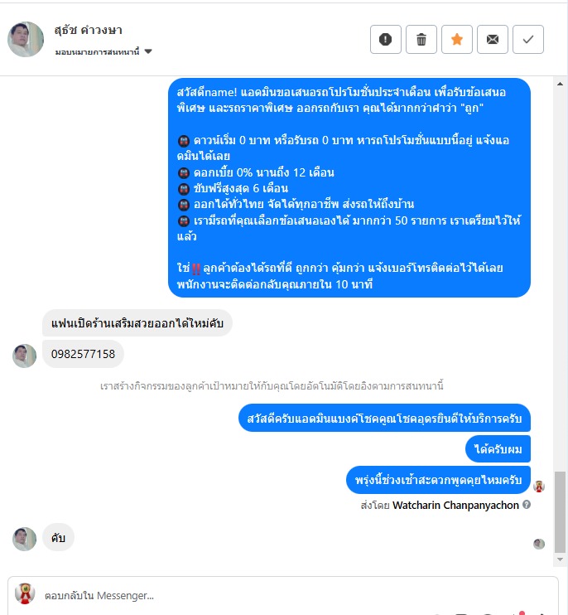This screenshot has height=615, width=568.
Task: Mark conversation done with checkmark icon
Action: (528, 39)
